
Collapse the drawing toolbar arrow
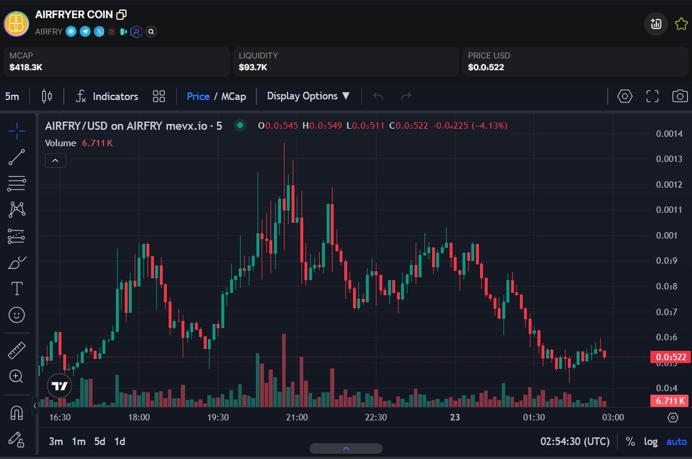(35, 406)
